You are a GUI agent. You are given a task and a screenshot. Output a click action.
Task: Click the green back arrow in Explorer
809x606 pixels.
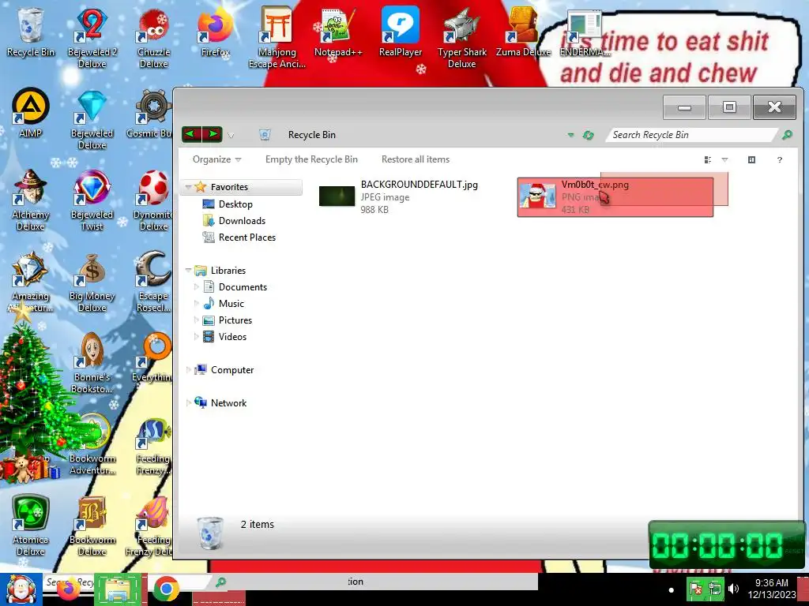point(192,134)
